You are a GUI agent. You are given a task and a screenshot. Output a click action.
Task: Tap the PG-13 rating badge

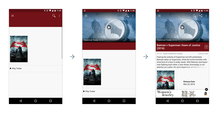click(159, 53)
